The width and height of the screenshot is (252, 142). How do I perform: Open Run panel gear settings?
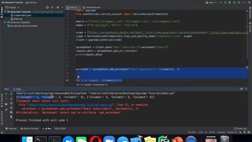241,89
